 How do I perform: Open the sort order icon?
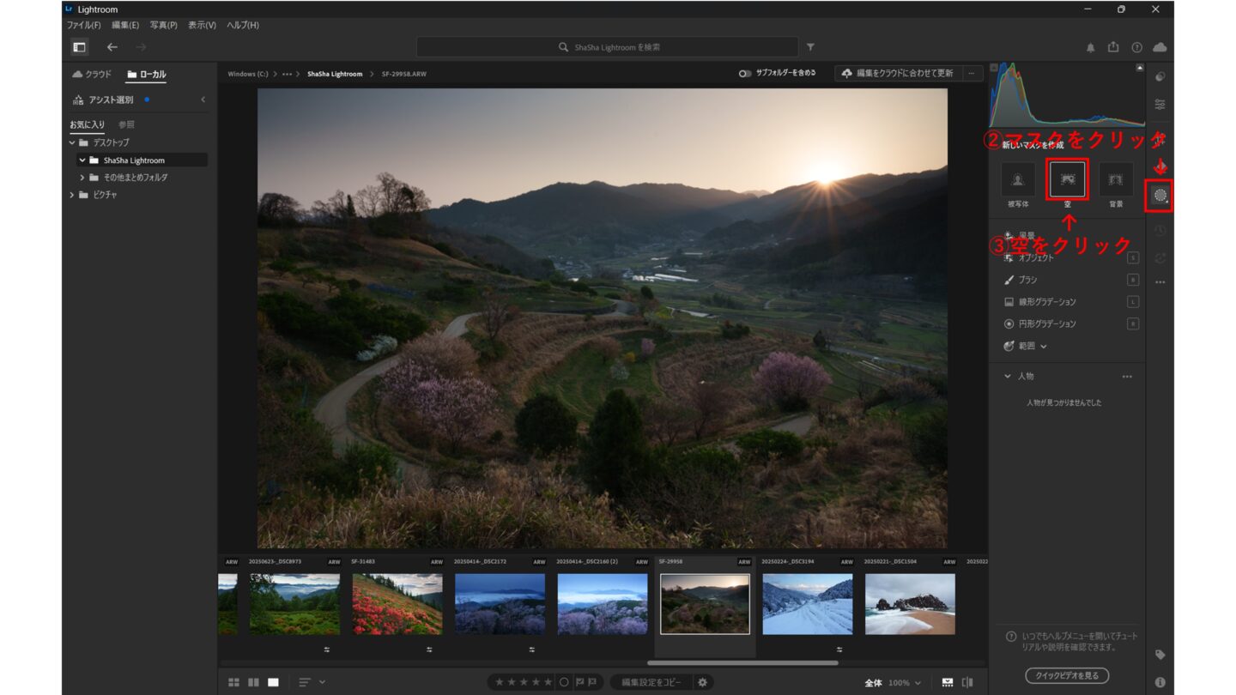coord(305,682)
